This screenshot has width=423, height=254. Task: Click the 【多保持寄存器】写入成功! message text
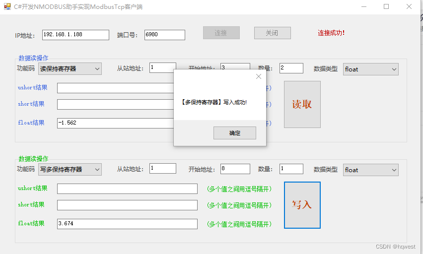213,102
